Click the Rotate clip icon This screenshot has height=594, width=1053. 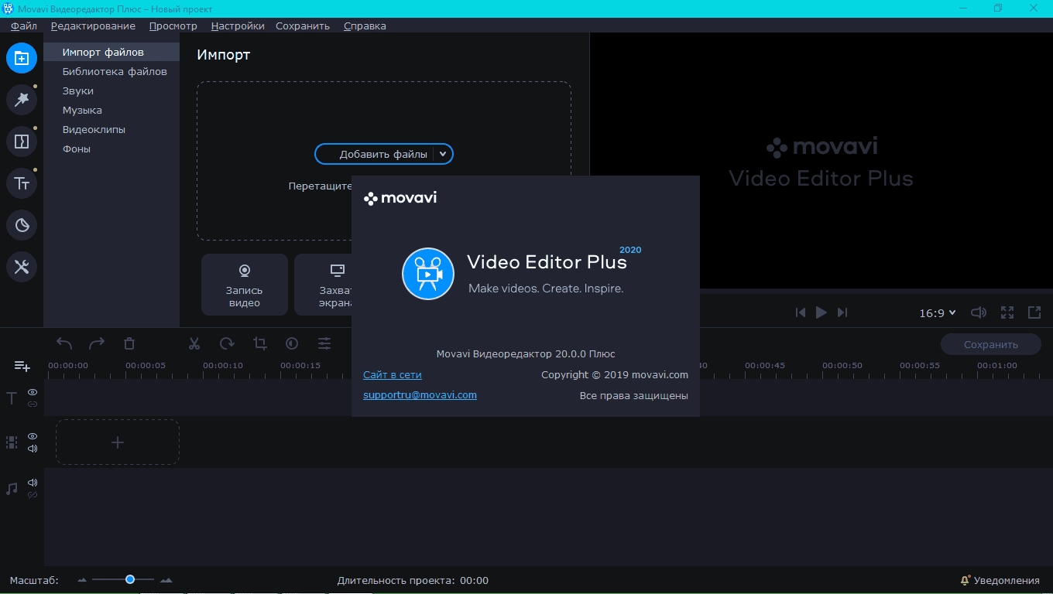[227, 343]
